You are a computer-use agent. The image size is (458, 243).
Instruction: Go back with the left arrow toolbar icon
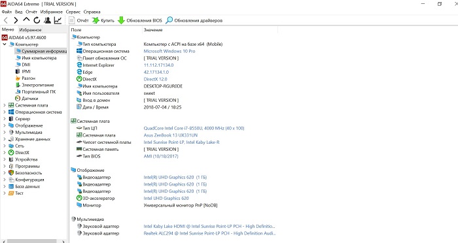(5, 20)
